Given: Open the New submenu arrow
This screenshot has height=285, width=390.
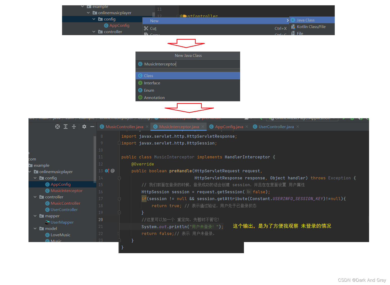Looking at the screenshot, I should click(288, 20).
